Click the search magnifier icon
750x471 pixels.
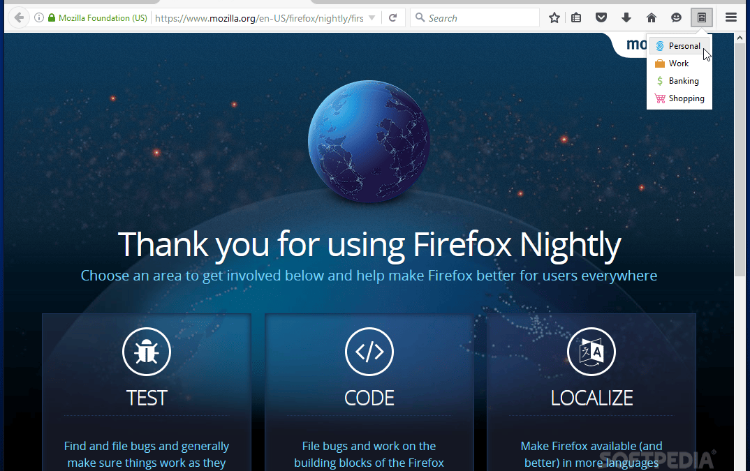point(420,17)
